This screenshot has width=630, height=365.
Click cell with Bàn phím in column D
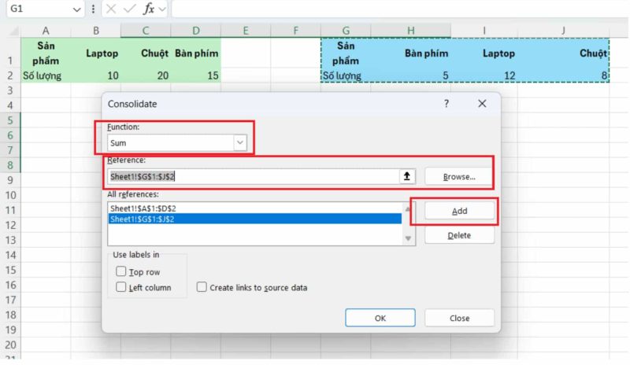tap(196, 53)
